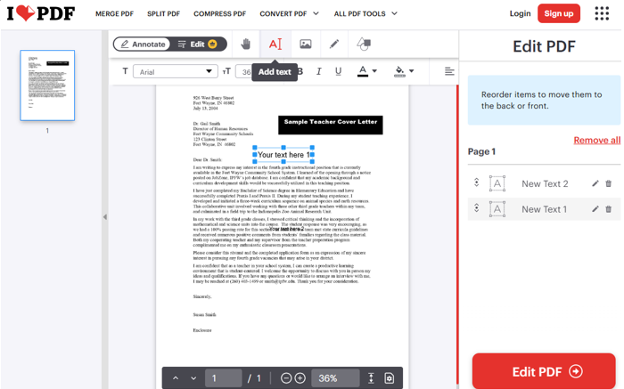Select the page 1 thumbnail
This screenshot has width=624, height=389.
(x=47, y=85)
